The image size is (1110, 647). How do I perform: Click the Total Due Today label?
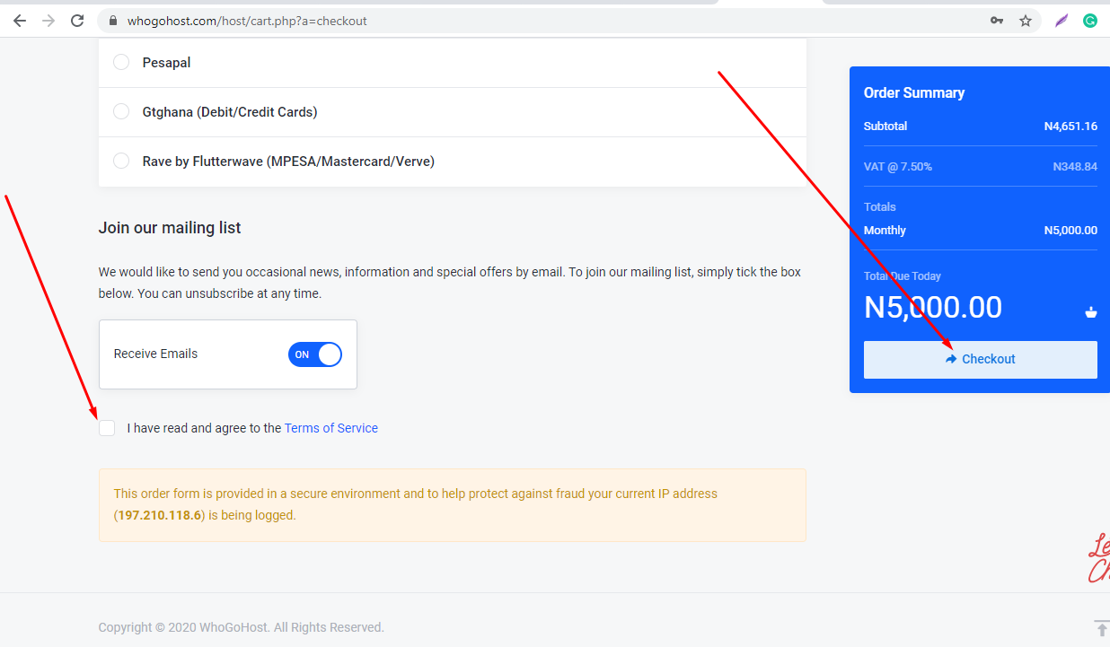pos(903,276)
